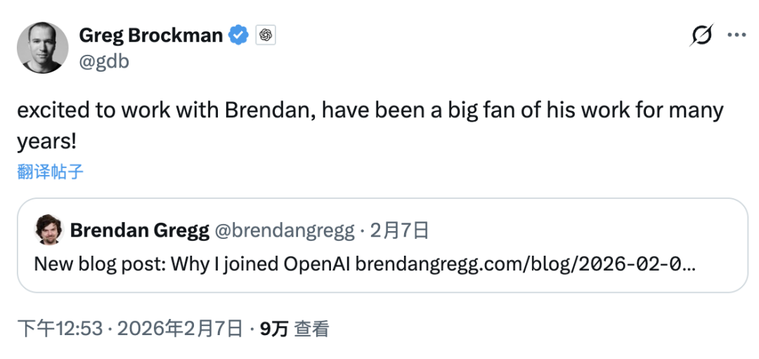Image resolution: width=759 pixels, height=359 pixels.
Task: Click the Grok icon at top right
Action: (701, 35)
